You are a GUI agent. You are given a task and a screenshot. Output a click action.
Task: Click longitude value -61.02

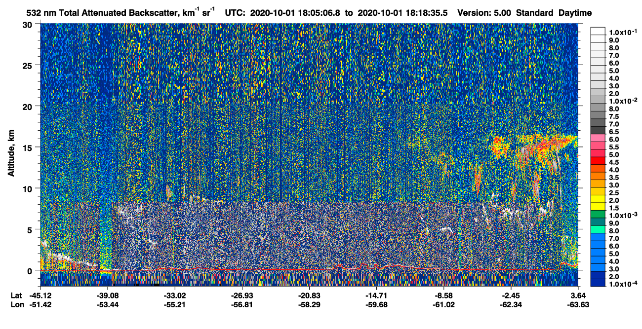443,304
